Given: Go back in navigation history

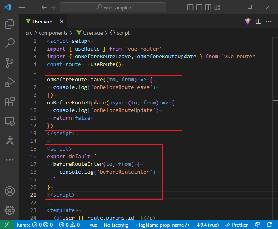Looking at the screenshot, I should [x=44, y=7].
